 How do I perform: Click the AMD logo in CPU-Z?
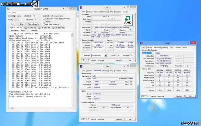click(128, 20)
